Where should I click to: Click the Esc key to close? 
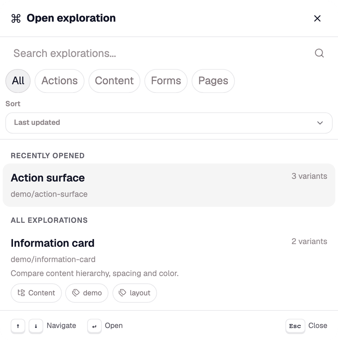click(x=295, y=326)
